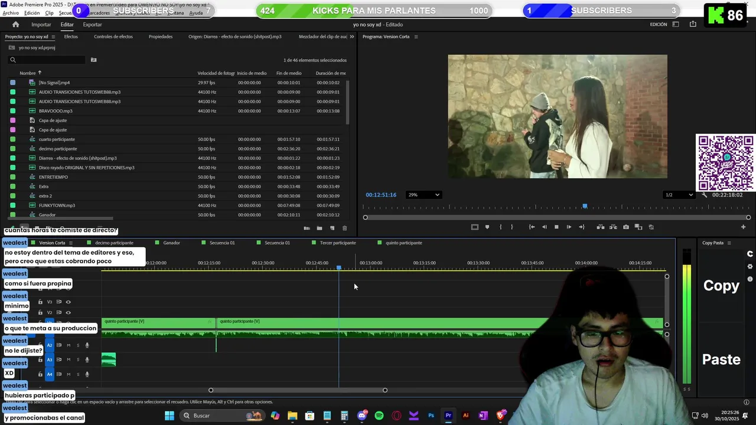
Task: Switch to Controles de efectos tab
Action: [113, 37]
